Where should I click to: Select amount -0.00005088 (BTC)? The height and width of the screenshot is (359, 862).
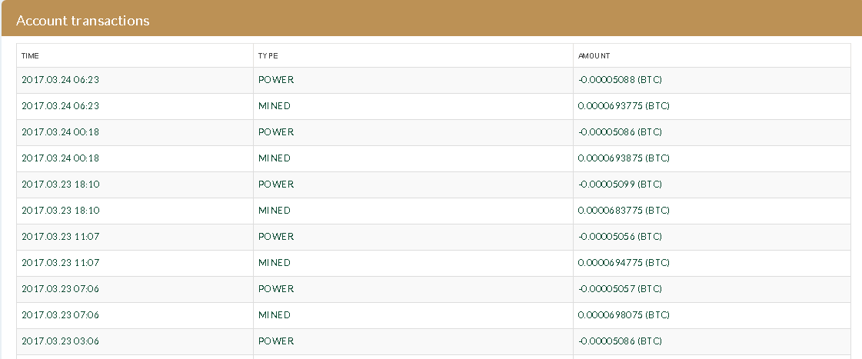[x=620, y=80]
